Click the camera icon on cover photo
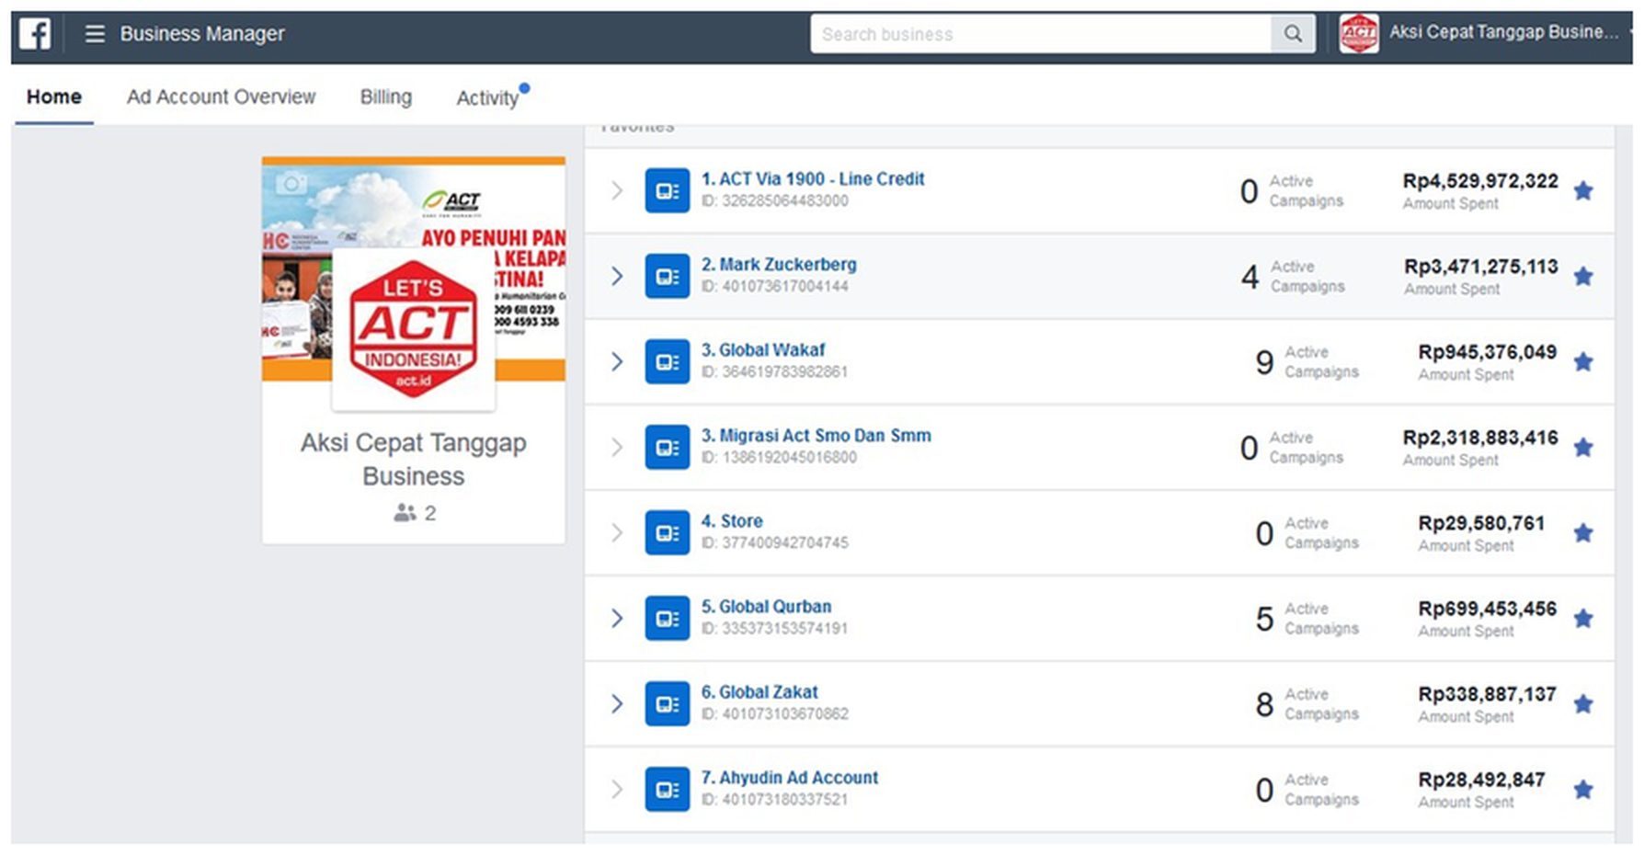 291,183
